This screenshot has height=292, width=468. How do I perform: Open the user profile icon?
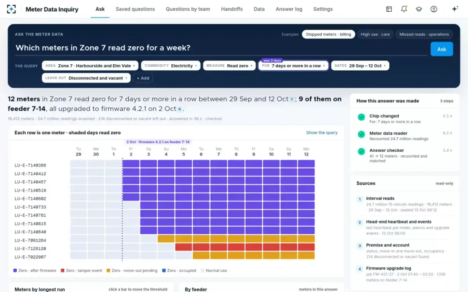(x=434, y=9)
